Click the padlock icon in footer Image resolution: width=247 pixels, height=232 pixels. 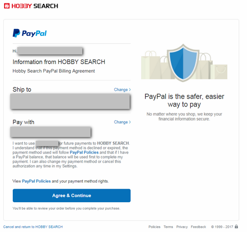pos(236,227)
